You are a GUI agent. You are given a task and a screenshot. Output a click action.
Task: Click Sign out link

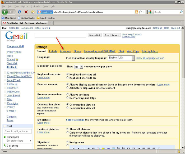[x=175, y=28]
